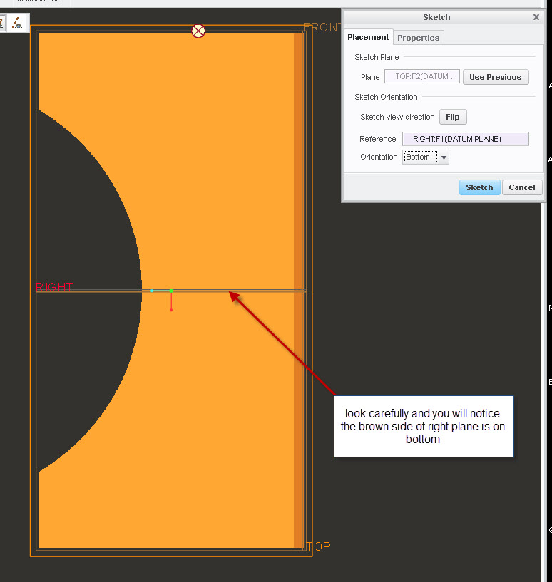Click the view direction circle-X marker
This screenshot has width=552, height=582.
198,31
